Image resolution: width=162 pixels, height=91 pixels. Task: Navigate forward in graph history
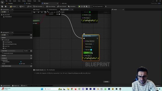pyautogui.click(x=42, y=12)
